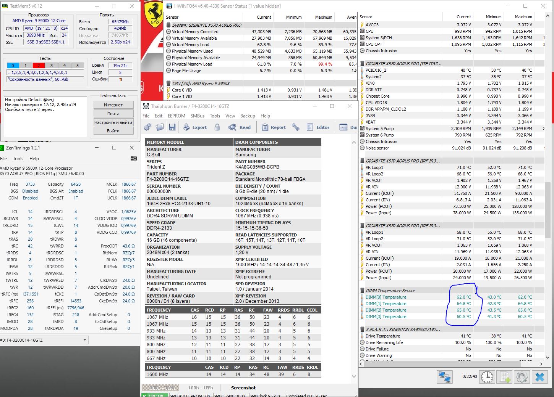Click the HWiNFO64 title bar app icon
The image size is (554, 397).
click(168, 6)
